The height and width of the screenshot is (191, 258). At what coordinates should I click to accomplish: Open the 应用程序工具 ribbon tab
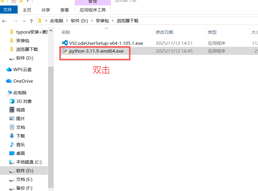tap(93, 10)
